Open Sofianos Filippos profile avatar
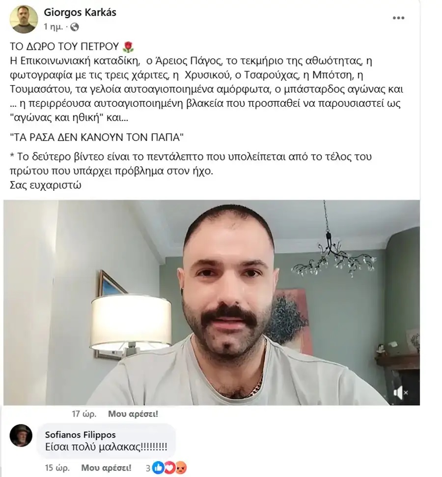This screenshot has width=442, height=477. point(21,436)
